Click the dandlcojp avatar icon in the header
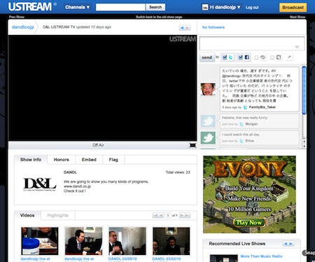315x262 pixels. (x=205, y=7)
